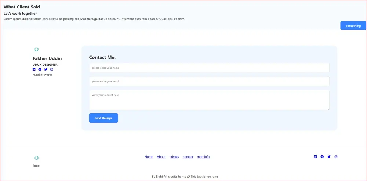Follow the contact footer link

[188, 157]
